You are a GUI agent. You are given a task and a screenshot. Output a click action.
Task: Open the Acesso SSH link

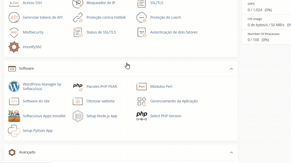(x=32, y=3)
